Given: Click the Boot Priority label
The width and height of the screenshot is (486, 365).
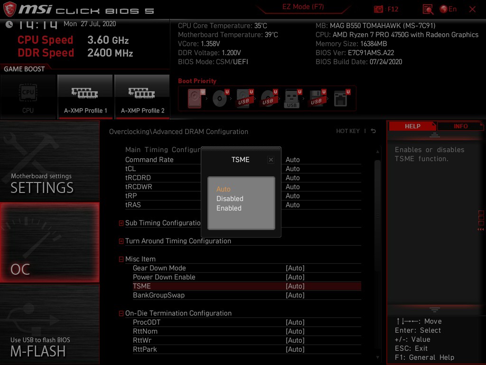Looking at the screenshot, I should (197, 81).
